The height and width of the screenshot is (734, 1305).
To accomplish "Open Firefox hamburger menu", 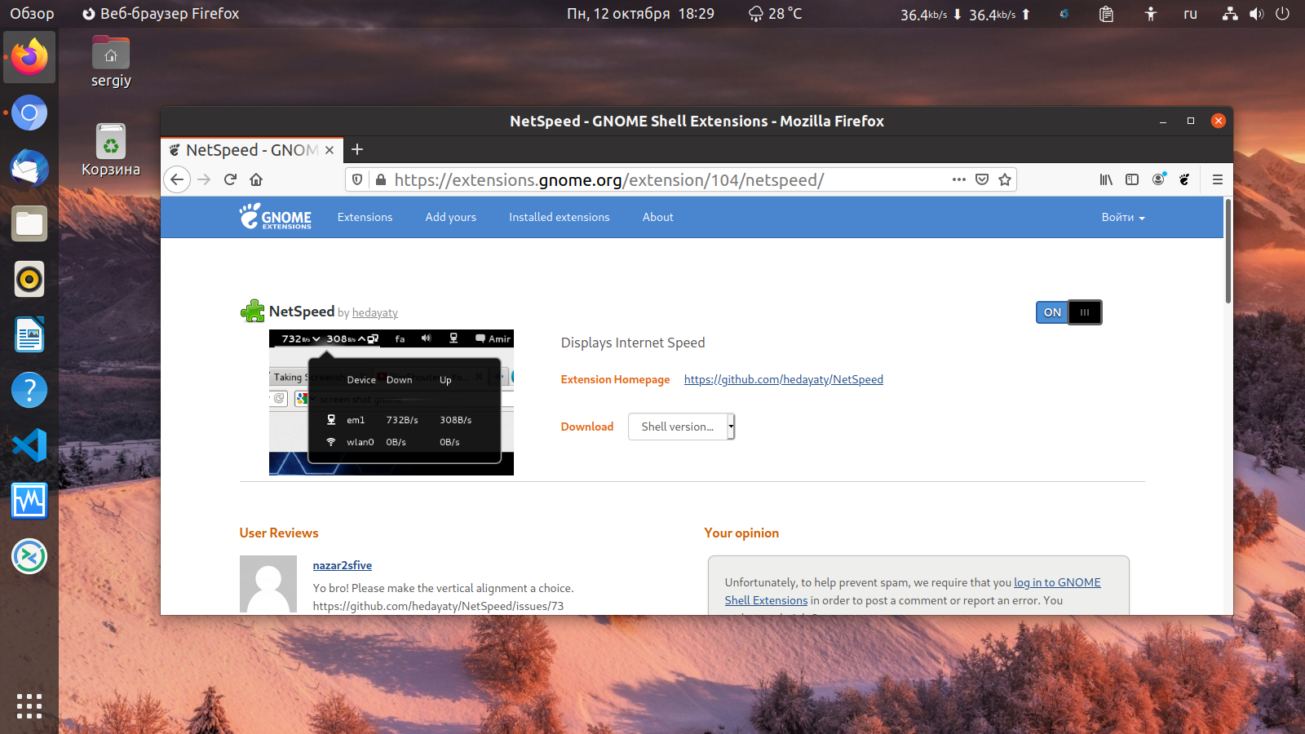I will (x=1218, y=179).
